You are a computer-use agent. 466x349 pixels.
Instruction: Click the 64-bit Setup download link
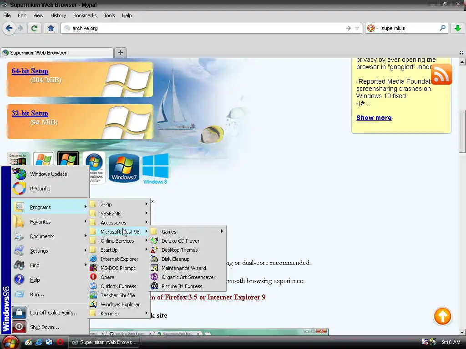(30, 71)
